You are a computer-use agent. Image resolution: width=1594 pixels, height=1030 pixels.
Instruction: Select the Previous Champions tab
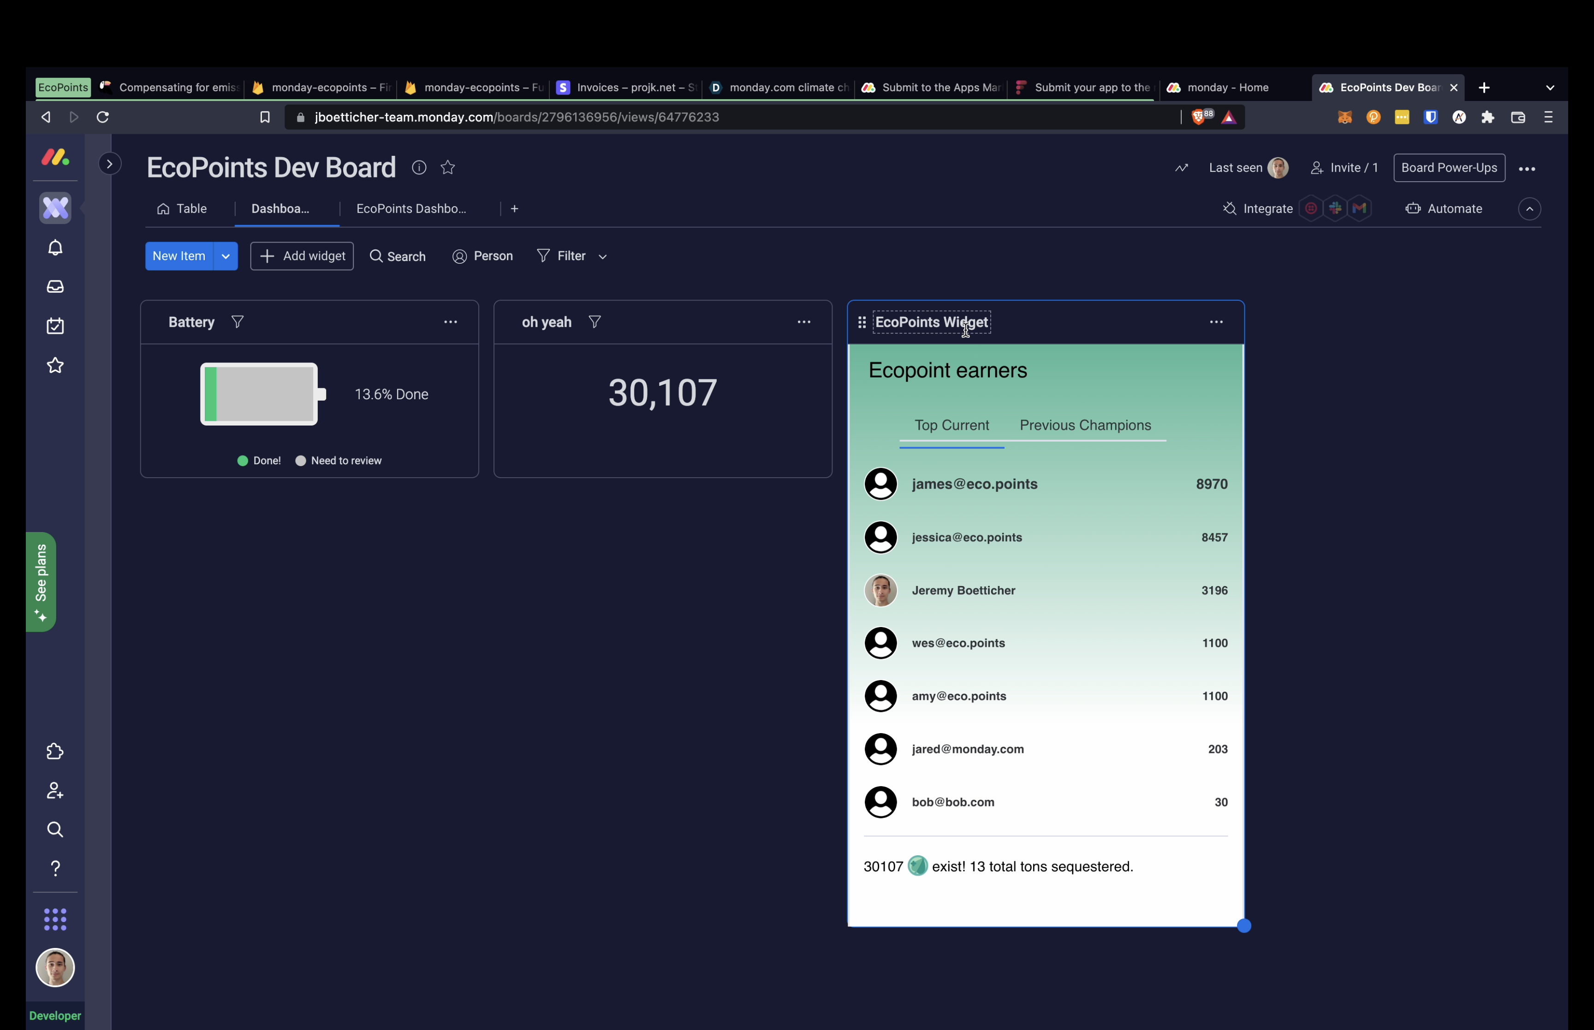pyautogui.click(x=1085, y=426)
